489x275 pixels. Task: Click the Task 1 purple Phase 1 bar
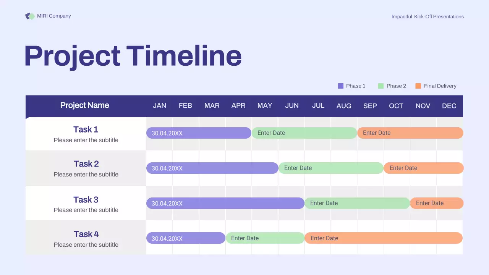[x=199, y=133]
